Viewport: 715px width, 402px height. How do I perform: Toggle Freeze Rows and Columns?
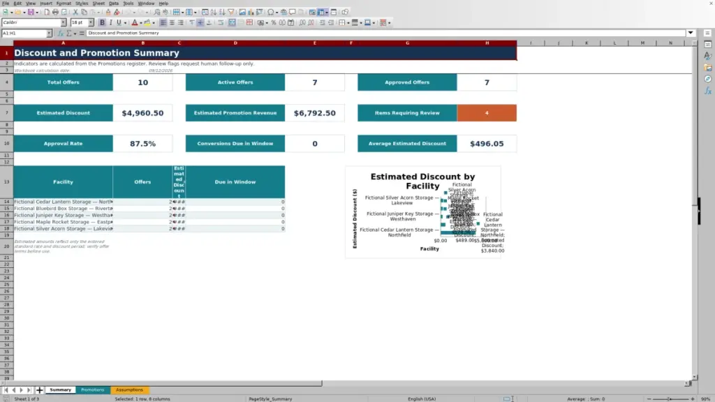[x=321, y=13]
